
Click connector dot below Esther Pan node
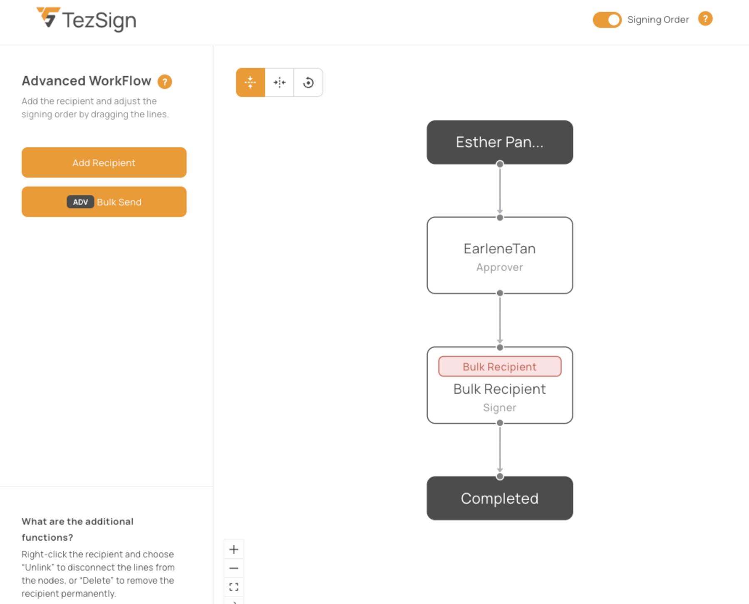[x=500, y=164]
